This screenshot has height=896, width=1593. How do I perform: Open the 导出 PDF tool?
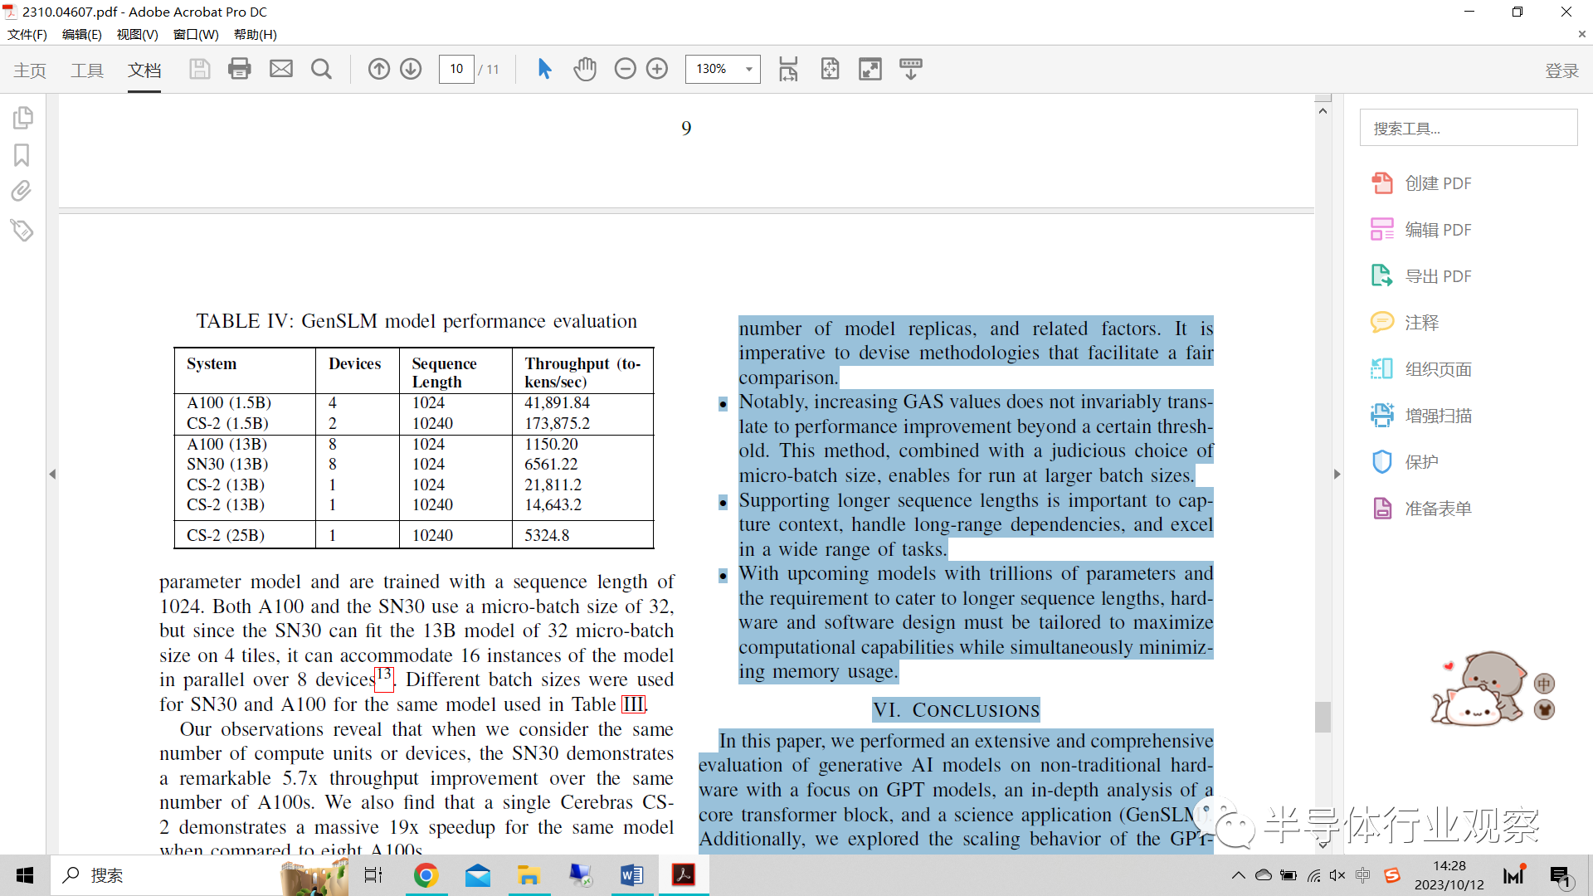click(1422, 276)
